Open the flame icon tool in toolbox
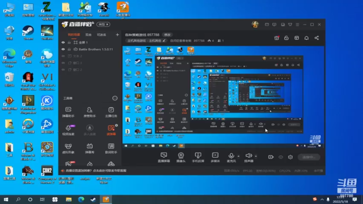Image resolution: width=363 pixels, height=204 pixels. [89, 164]
